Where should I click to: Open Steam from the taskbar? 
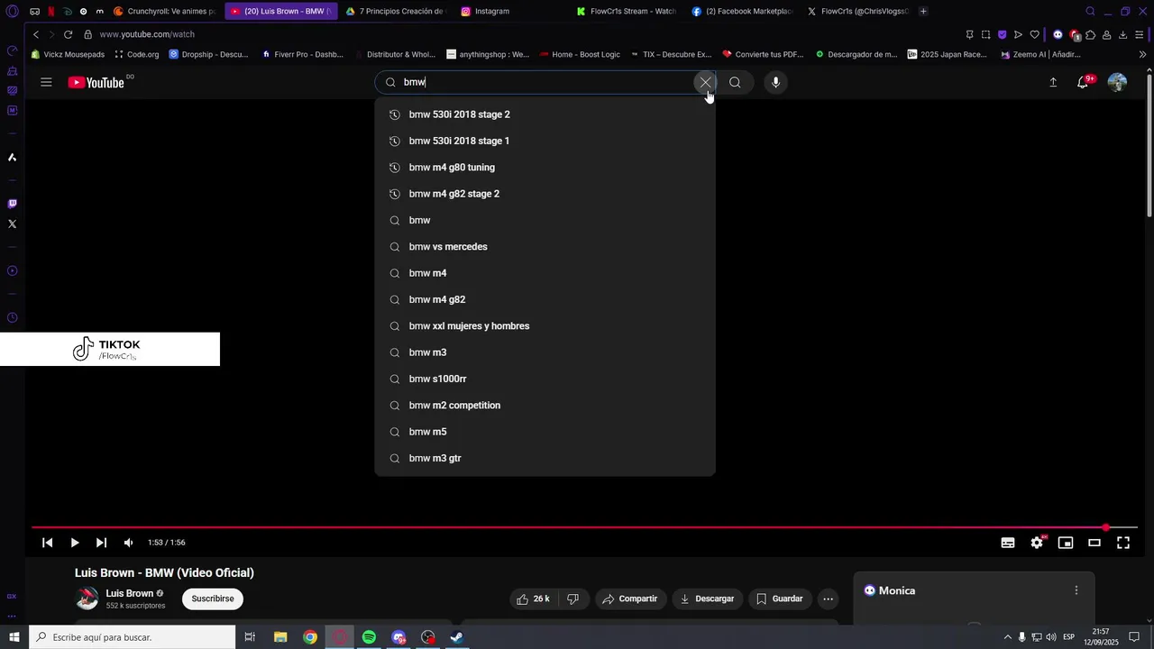pos(457,637)
